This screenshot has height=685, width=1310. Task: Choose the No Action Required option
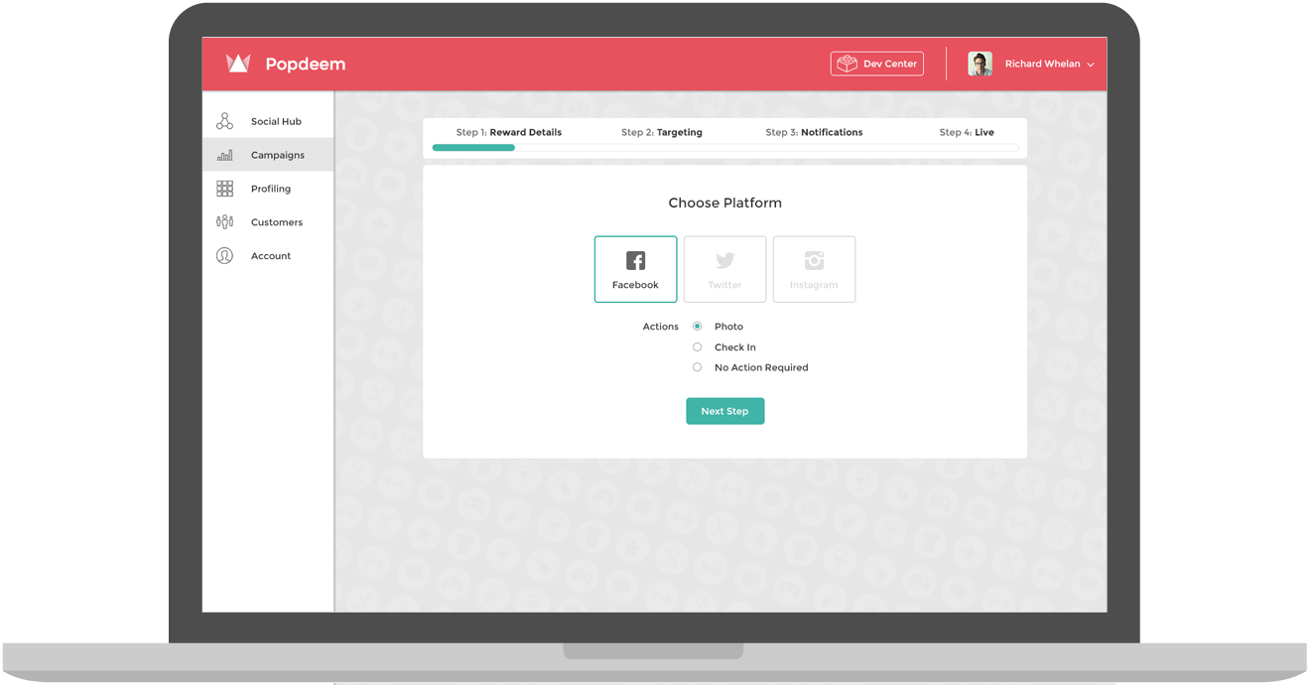(x=698, y=367)
